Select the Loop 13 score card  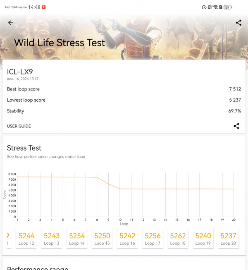(x=52, y=239)
